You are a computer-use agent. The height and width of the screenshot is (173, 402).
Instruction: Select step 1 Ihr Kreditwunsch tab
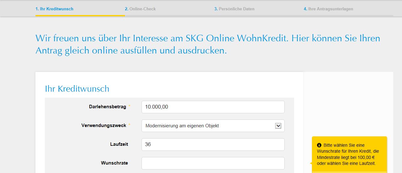[x=54, y=9]
